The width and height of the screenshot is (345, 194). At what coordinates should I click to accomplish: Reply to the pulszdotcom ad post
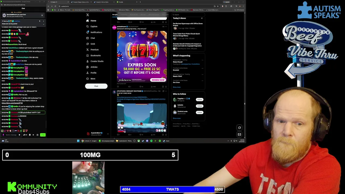118,87
